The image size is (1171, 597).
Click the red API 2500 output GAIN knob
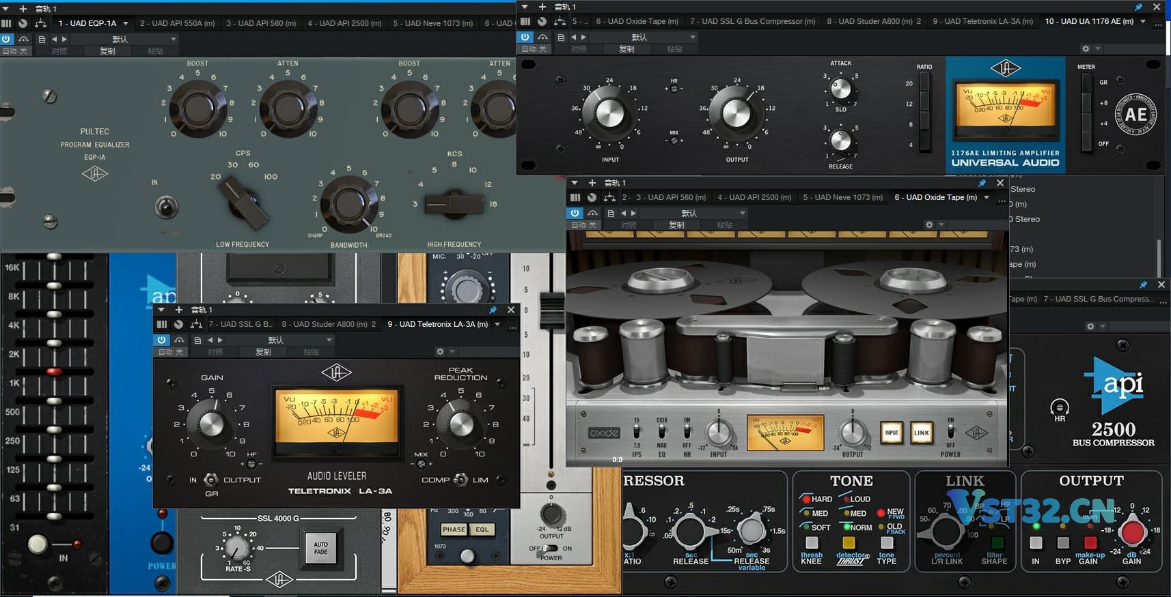click(1131, 531)
